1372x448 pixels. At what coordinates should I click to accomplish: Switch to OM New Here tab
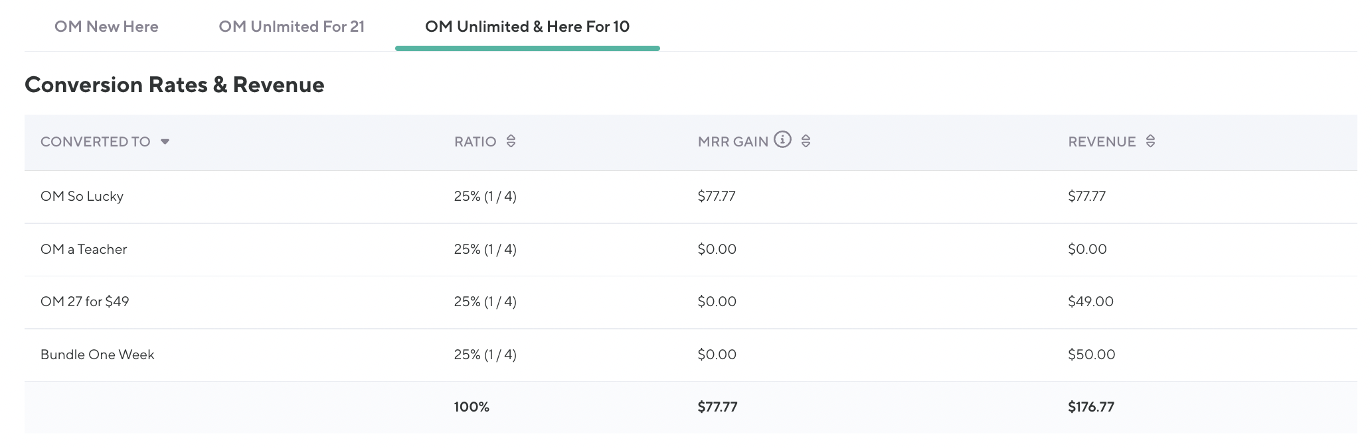click(x=106, y=27)
